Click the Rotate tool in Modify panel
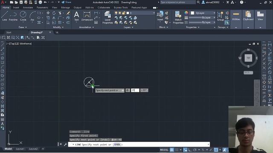Screen dimensions: 273x153 pos(54,13)
